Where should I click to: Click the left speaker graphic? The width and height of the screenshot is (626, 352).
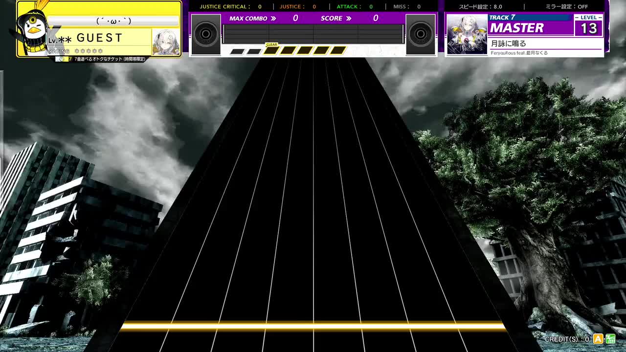click(206, 34)
